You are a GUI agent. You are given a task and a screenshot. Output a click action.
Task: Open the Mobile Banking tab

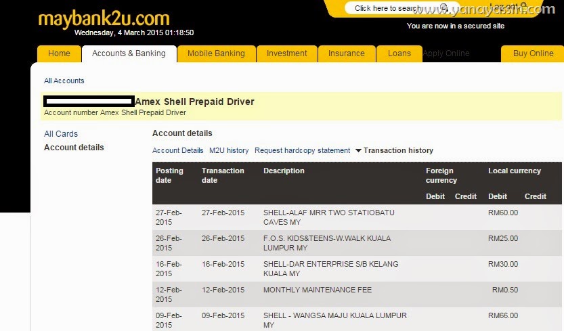coord(216,53)
